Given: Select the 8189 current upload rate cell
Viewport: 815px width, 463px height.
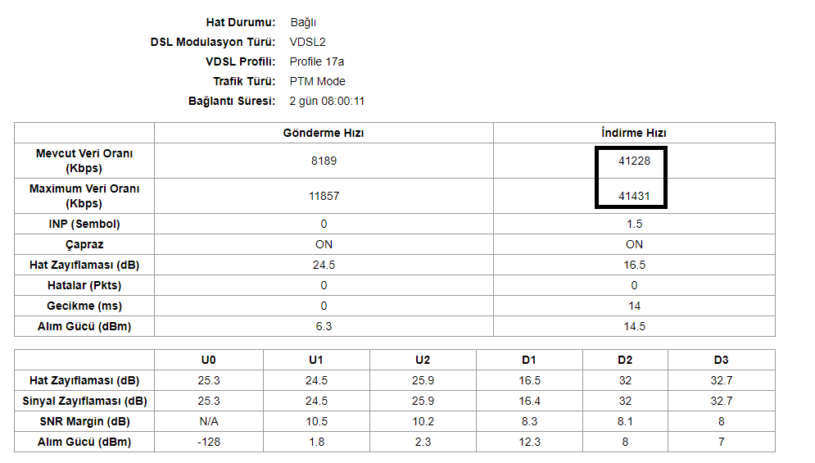Looking at the screenshot, I should tap(324, 161).
